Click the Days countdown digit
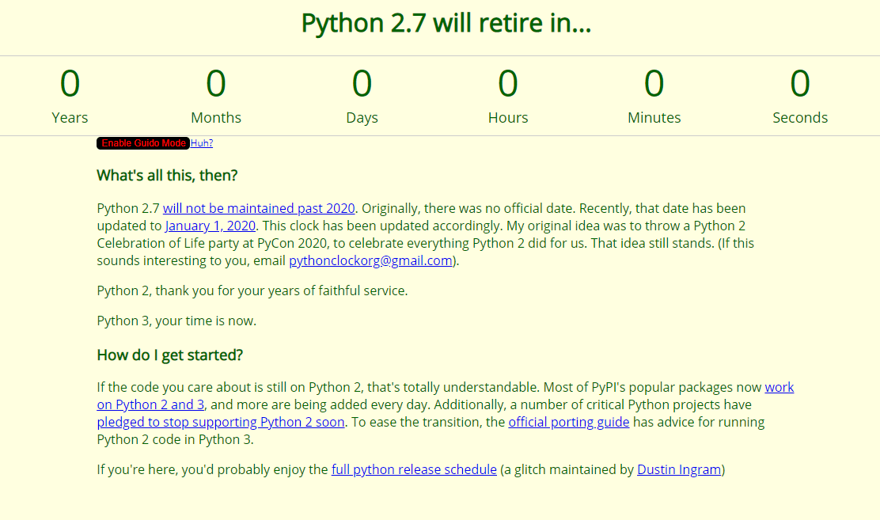 [x=362, y=84]
